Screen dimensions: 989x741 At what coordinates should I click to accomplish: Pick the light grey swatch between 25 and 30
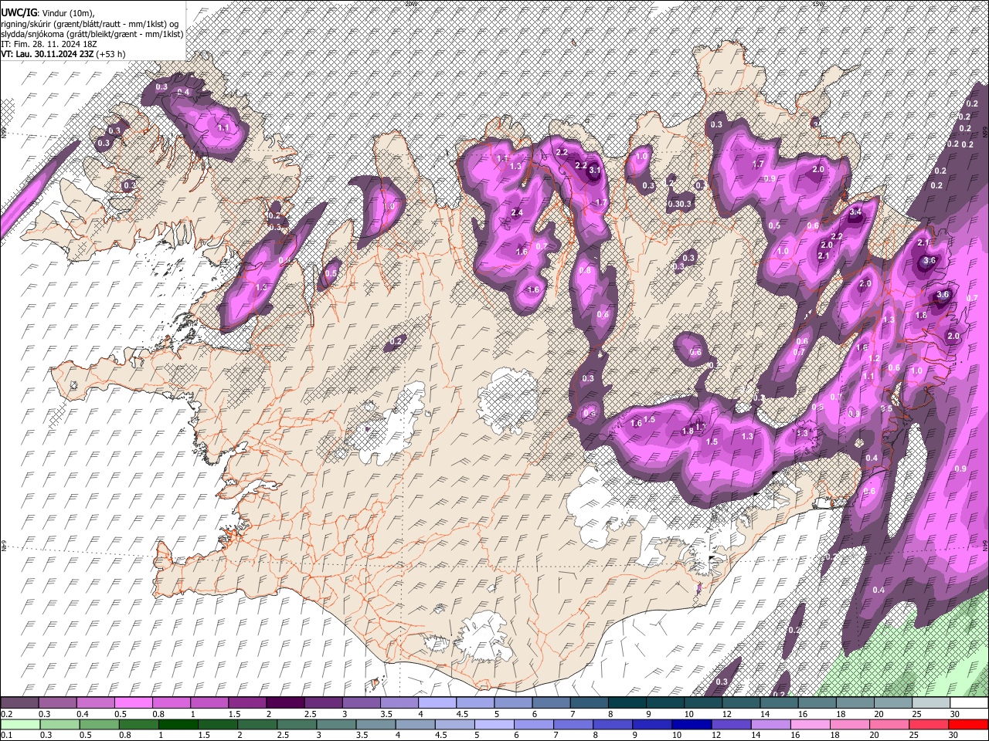932,703
